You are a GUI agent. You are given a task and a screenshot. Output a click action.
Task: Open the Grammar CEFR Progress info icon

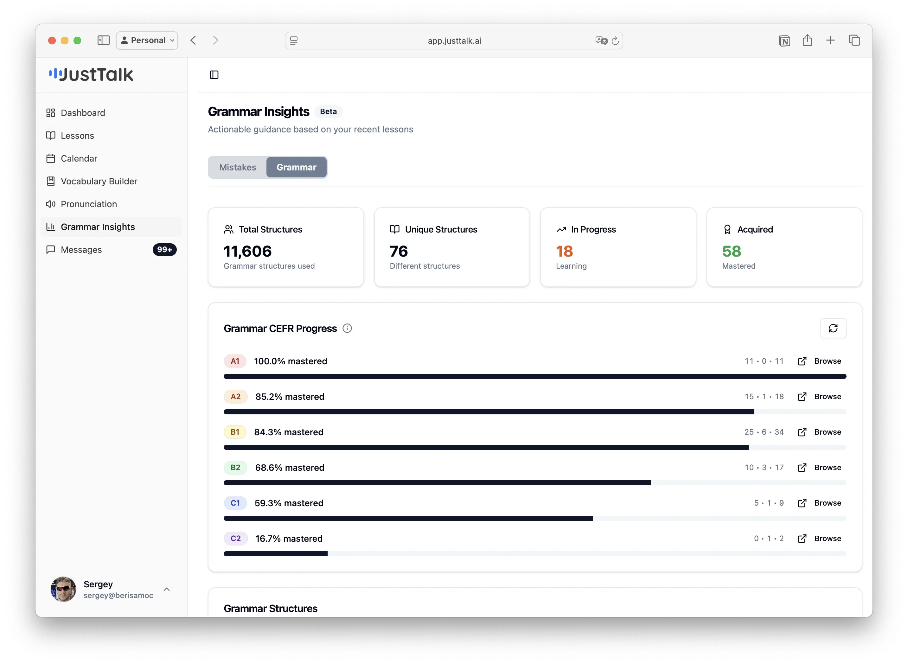tap(347, 329)
